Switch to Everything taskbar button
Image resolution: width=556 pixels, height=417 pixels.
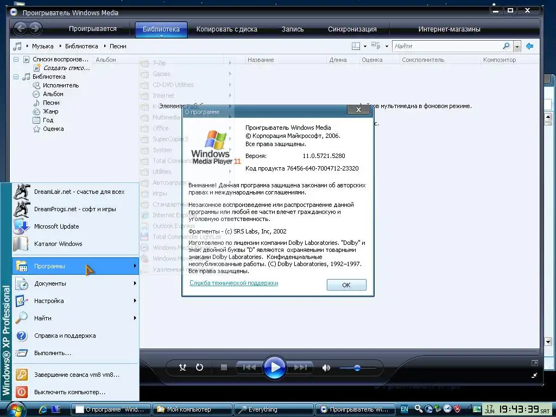274,409
